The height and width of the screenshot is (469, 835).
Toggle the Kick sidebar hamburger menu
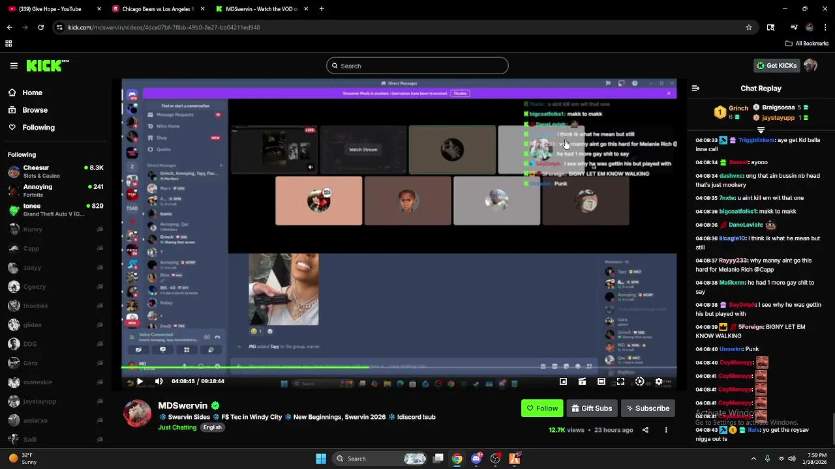[x=14, y=66]
